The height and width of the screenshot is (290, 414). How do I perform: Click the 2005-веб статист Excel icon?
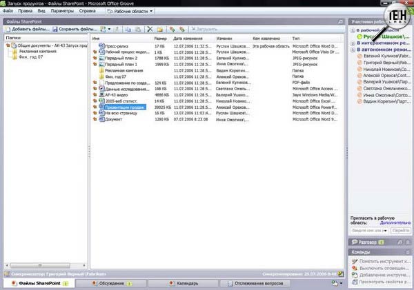click(101, 101)
